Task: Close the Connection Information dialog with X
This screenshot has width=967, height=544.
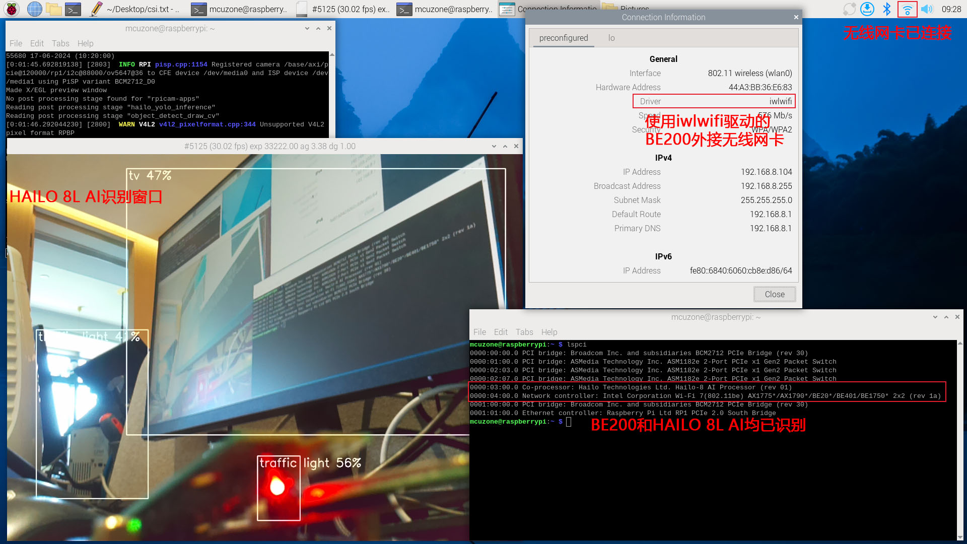Action: point(796,17)
